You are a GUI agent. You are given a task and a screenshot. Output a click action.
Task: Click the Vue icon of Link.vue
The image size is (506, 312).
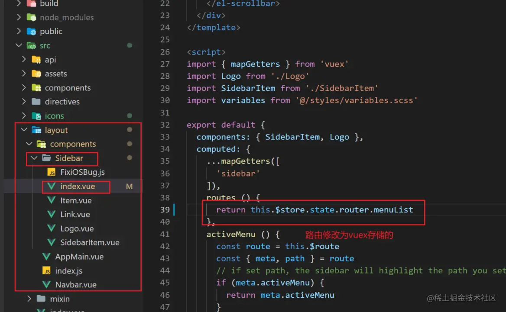click(51, 214)
